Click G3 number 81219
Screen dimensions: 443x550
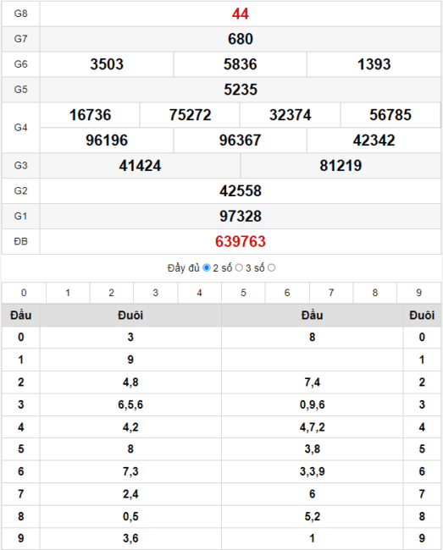(x=341, y=166)
